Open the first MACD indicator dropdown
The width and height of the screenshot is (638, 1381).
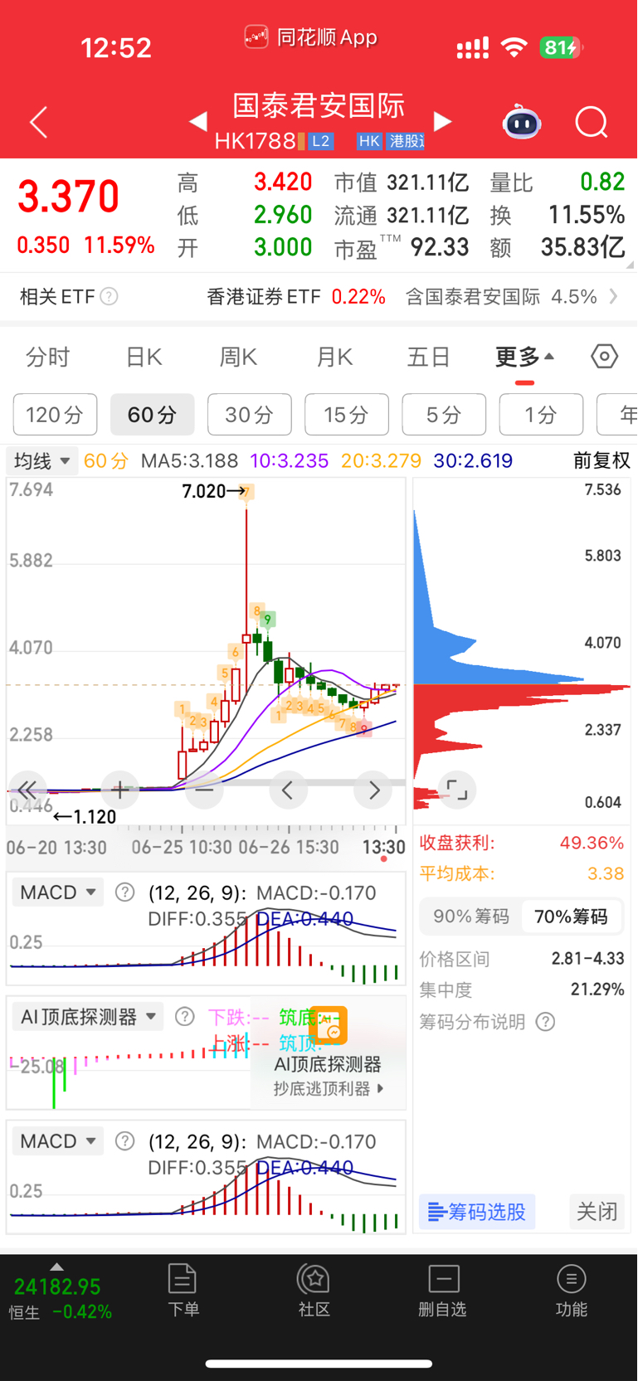tap(58, 892)
